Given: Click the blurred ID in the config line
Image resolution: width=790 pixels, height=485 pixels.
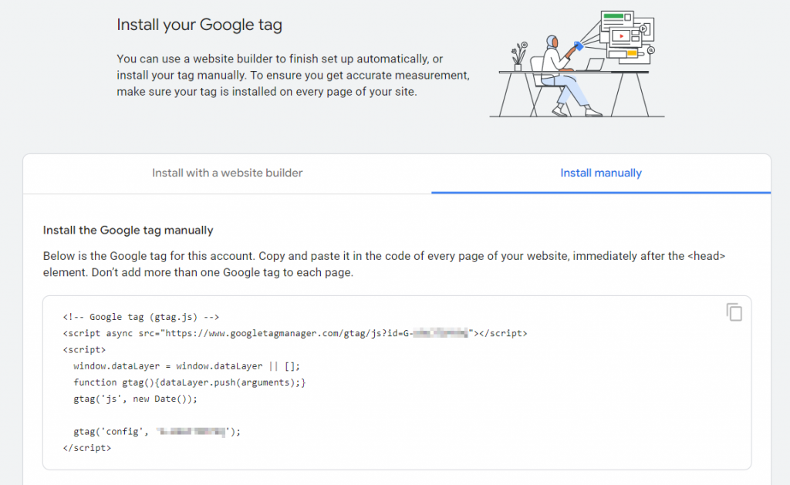Looking at the screenshot, I should 191,432.
